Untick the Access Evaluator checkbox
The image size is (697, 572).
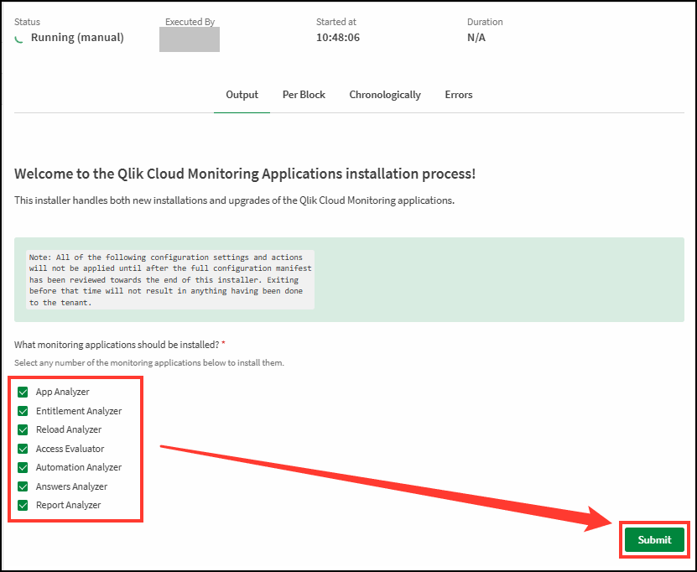pyautogui.click(x=23, y=449)
